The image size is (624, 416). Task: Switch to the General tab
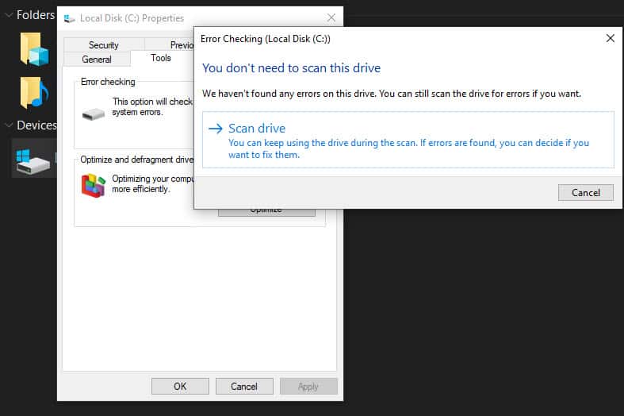point(97,60)
